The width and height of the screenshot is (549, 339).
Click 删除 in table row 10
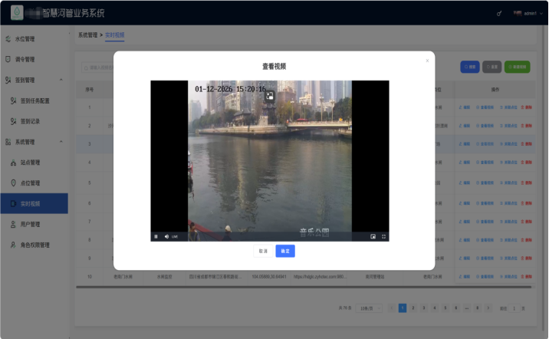point(526,277)
